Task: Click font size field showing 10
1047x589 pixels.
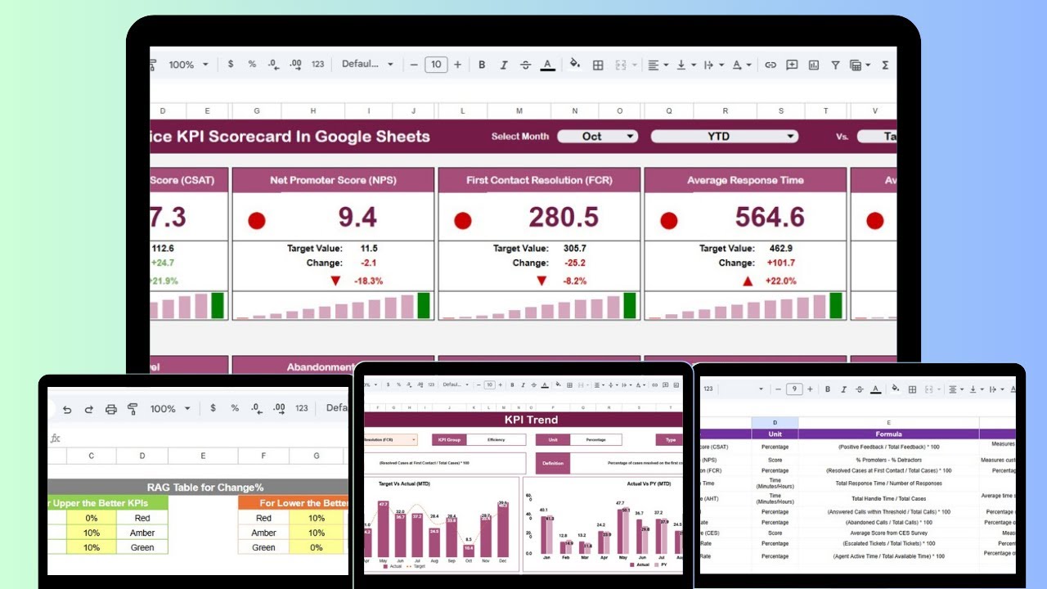Action: [x=436, y=65]
